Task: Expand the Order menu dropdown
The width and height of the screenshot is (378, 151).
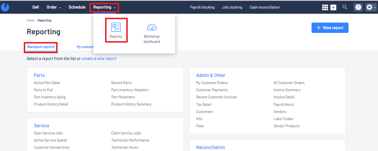Action: (54, 7)
